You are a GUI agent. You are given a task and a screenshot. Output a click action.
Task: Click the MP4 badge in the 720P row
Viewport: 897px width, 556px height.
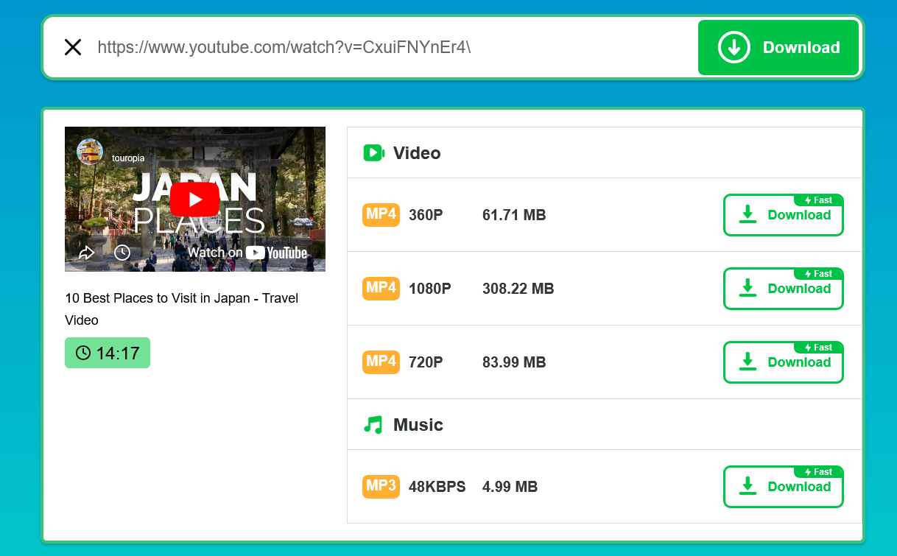point(381,362)
